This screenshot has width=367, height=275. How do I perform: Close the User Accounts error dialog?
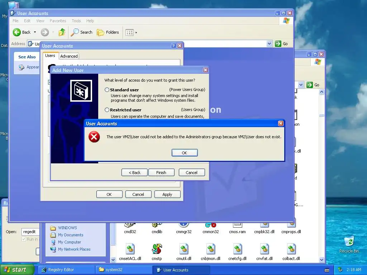click(281, 124)
